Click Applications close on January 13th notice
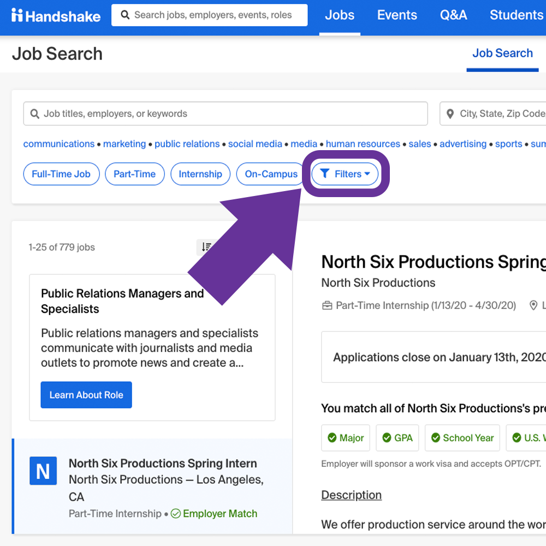Screen dimensions: 546x546 click(x=434, y=357)
